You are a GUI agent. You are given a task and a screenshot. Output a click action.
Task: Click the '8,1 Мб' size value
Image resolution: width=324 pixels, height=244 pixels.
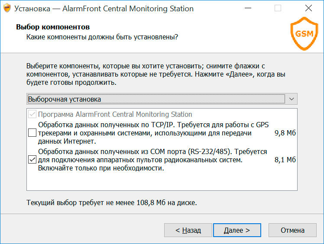(x=285, y=160)
